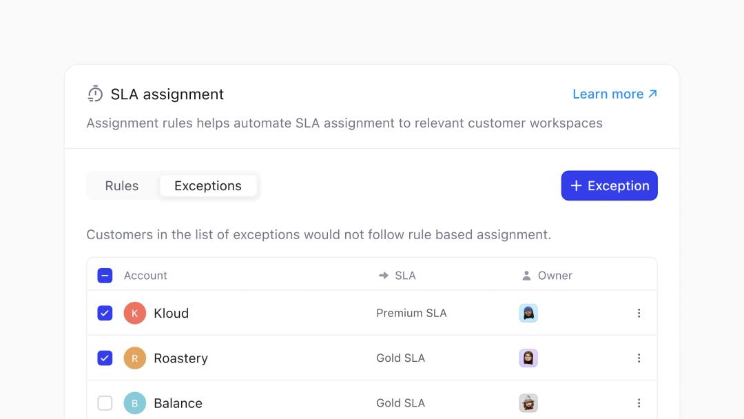
Task: Switch to the Rules tab
Action: (x=122, y=186)
